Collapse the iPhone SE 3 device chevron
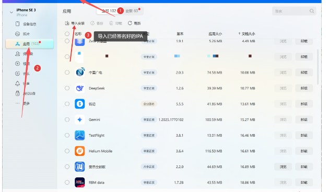328x192 pixels. 11,13
